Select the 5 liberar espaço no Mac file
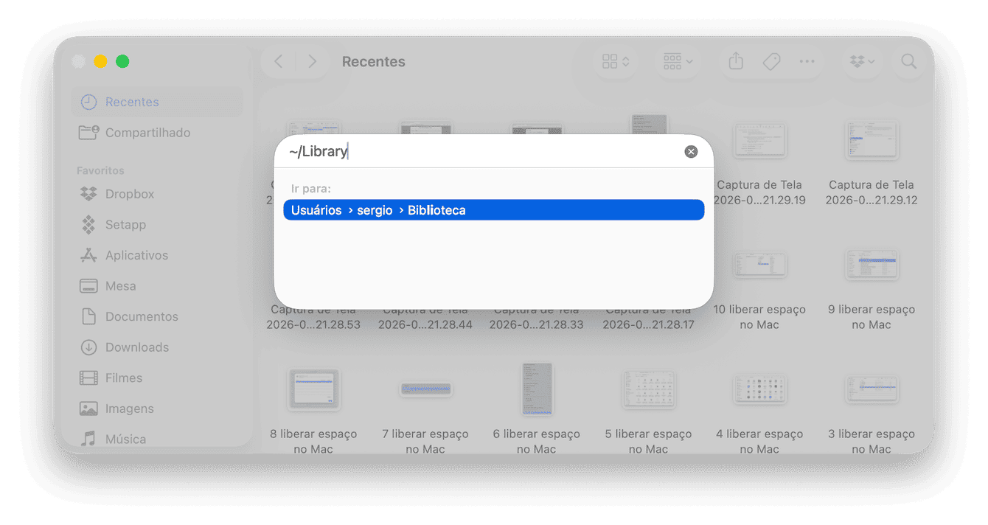 648,389
